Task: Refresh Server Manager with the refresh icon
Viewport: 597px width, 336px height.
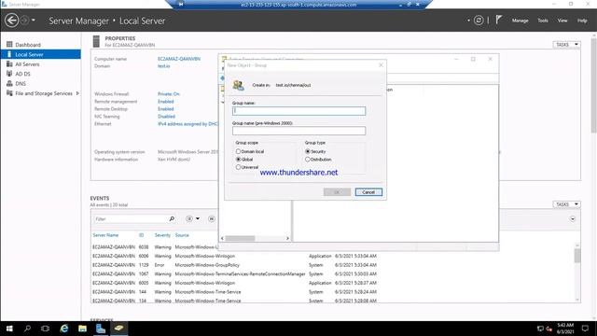Action: pos(479,21)
